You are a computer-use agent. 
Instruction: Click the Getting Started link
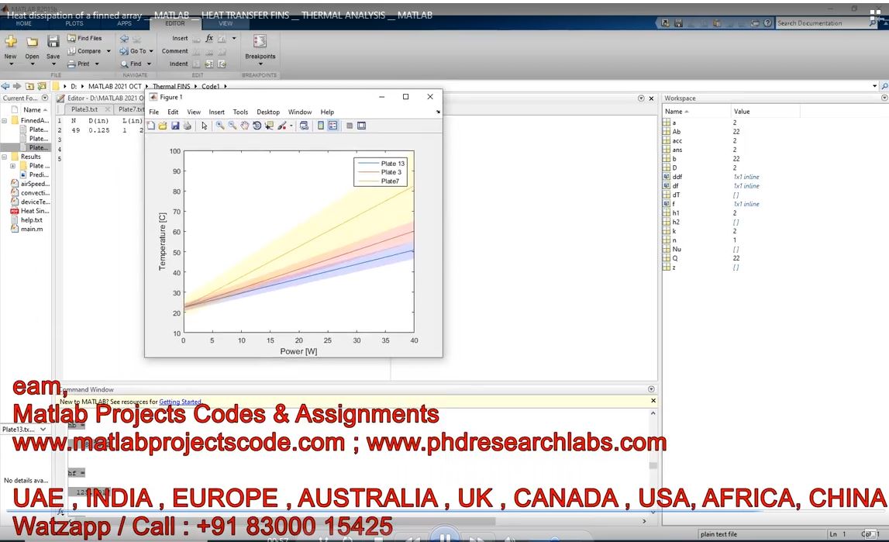click(x=180, y=402)
